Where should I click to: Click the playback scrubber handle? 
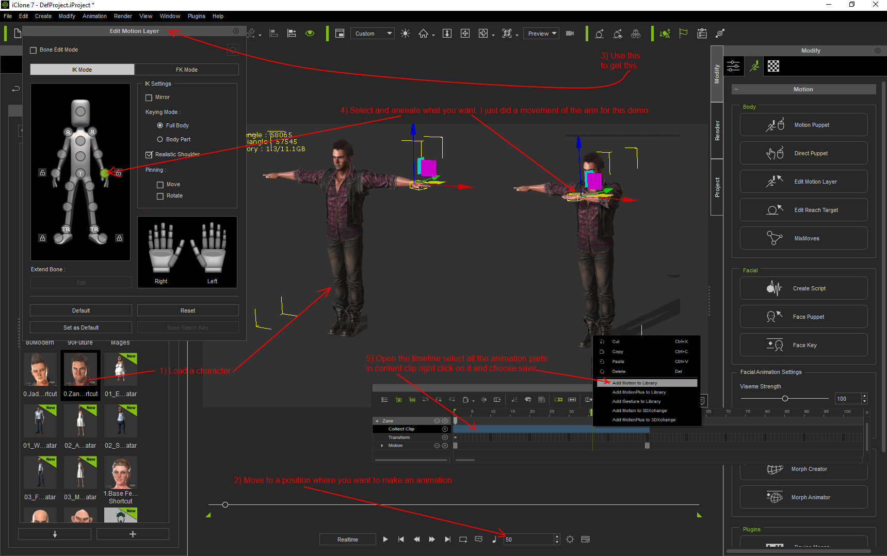[x=225, y=504]
